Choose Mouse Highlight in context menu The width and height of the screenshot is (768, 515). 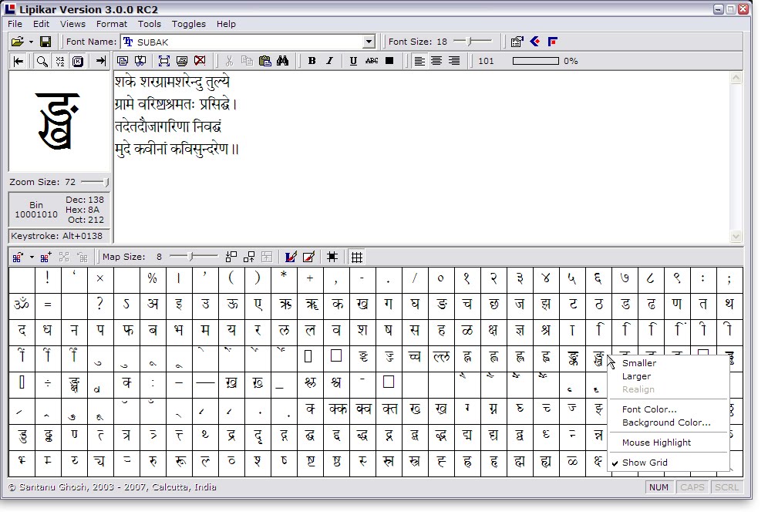point(656,443)
